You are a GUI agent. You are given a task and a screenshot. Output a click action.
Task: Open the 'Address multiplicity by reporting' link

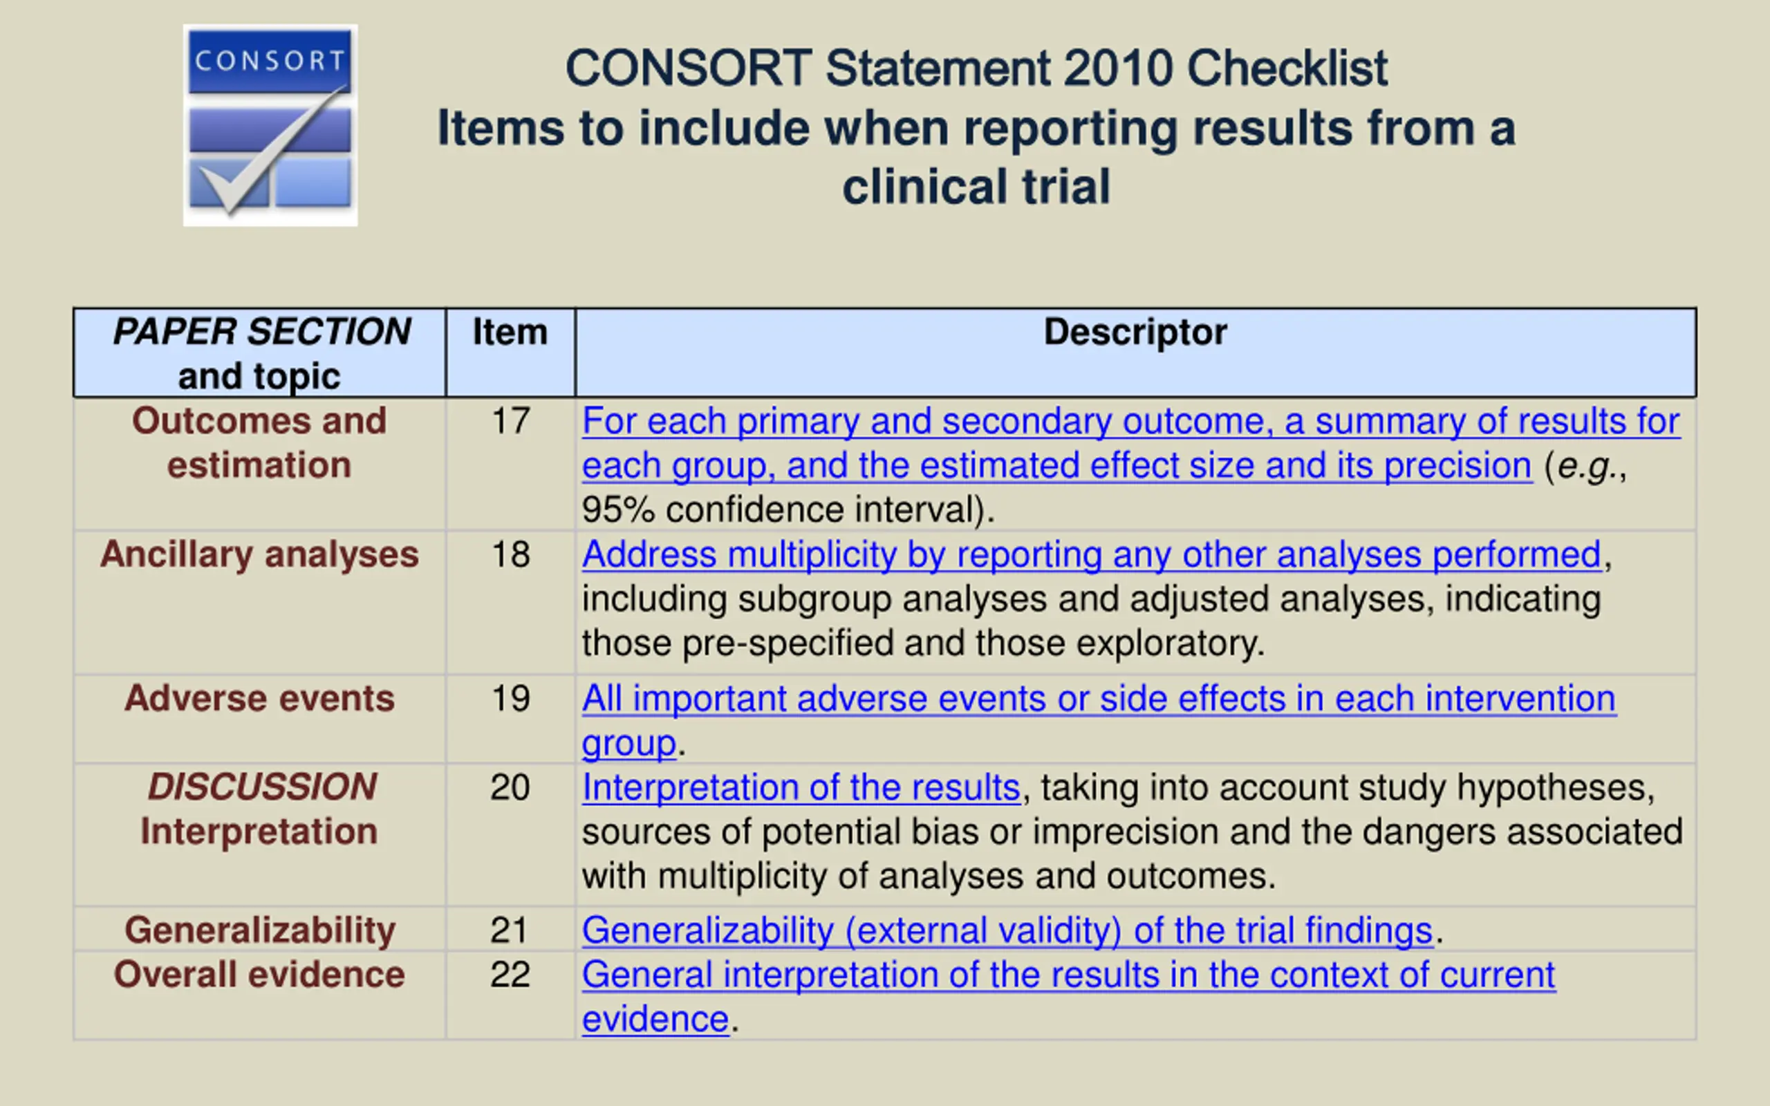click(1092, 554)
